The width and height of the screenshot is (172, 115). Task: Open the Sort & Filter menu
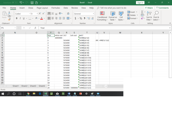[149, 16]
